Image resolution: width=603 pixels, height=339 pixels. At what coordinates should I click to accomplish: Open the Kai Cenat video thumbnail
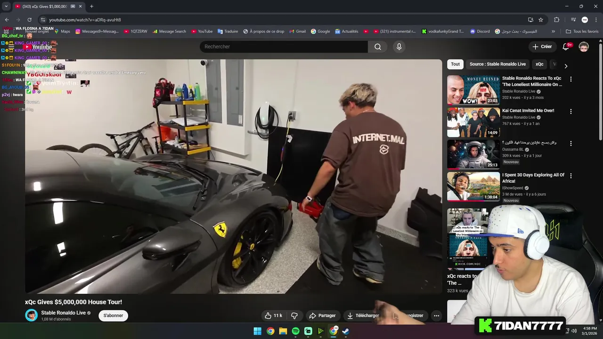473,122
